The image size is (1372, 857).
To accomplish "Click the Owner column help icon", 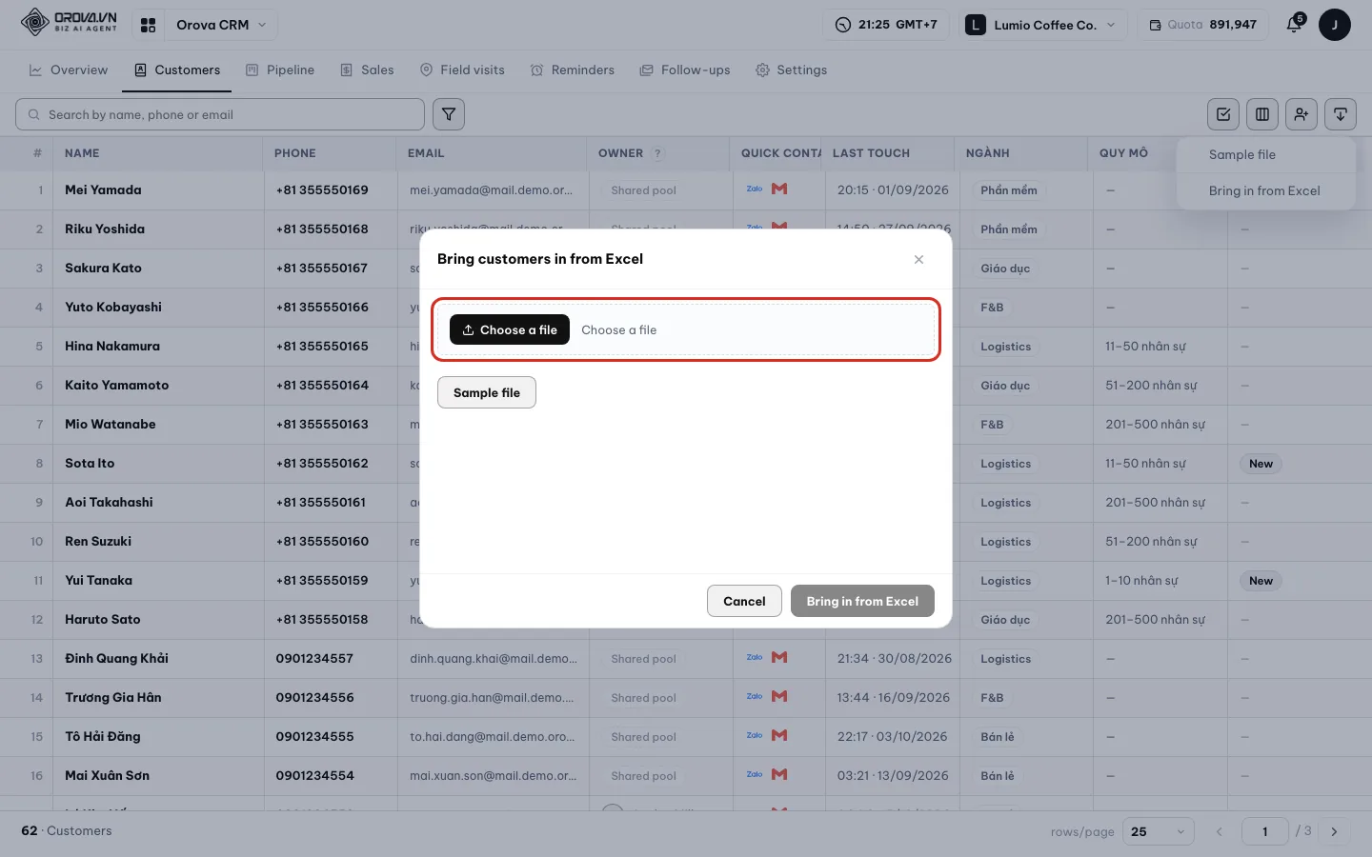I will [657, 153].
